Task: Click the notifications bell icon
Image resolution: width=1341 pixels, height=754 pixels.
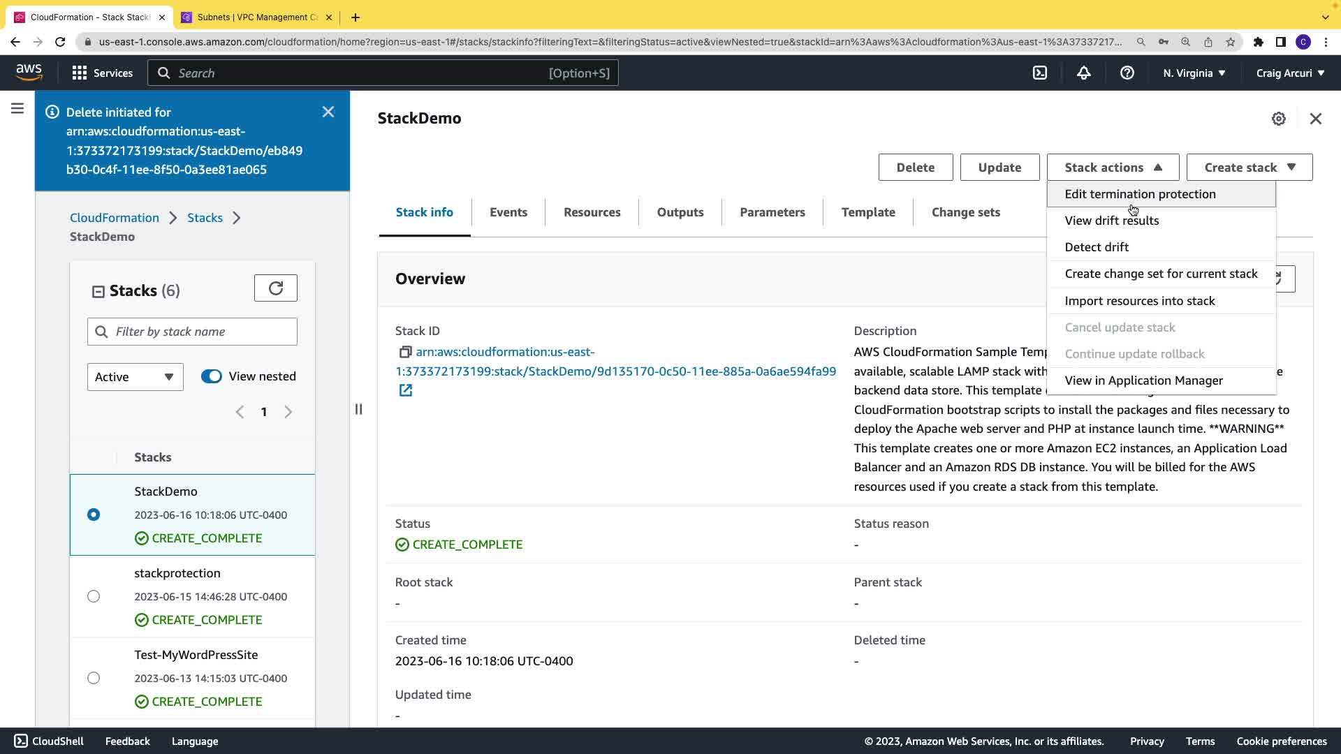Action: (x=1083, y=73)
